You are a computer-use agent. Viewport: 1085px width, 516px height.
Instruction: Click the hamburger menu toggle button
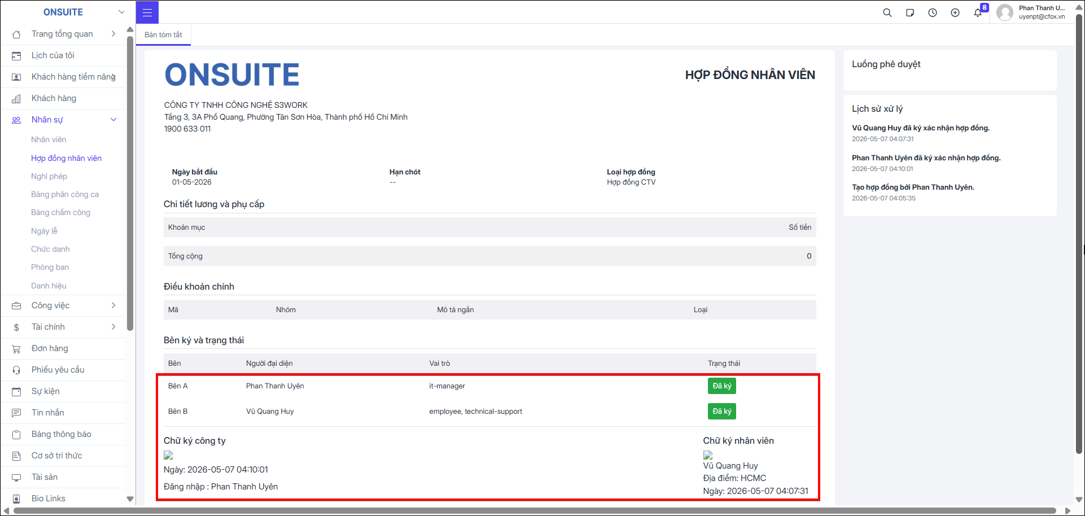pos(147,12)
